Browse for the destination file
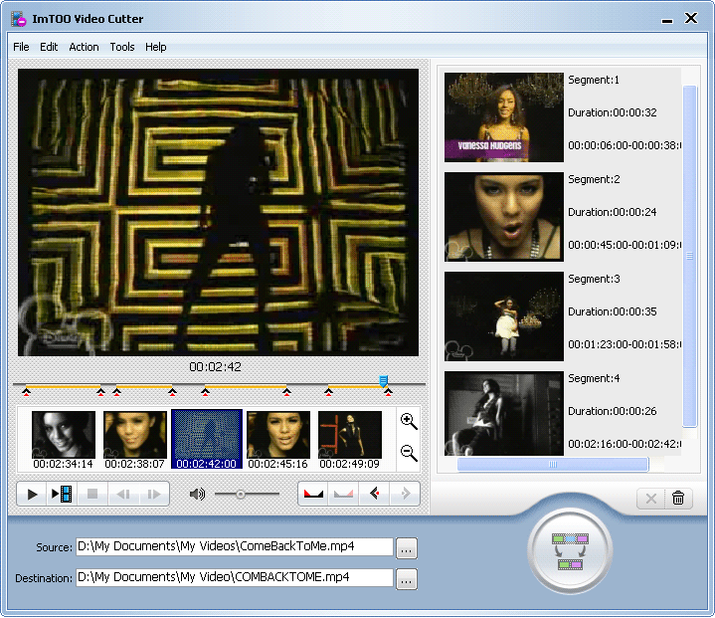Image resolution: width=715 pixels, height=618 pixels. pos(407,579)
